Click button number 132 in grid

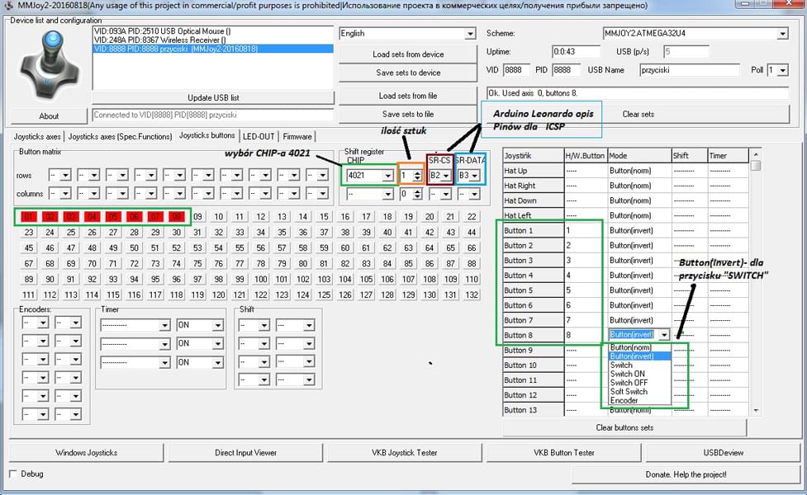point(472,295)
